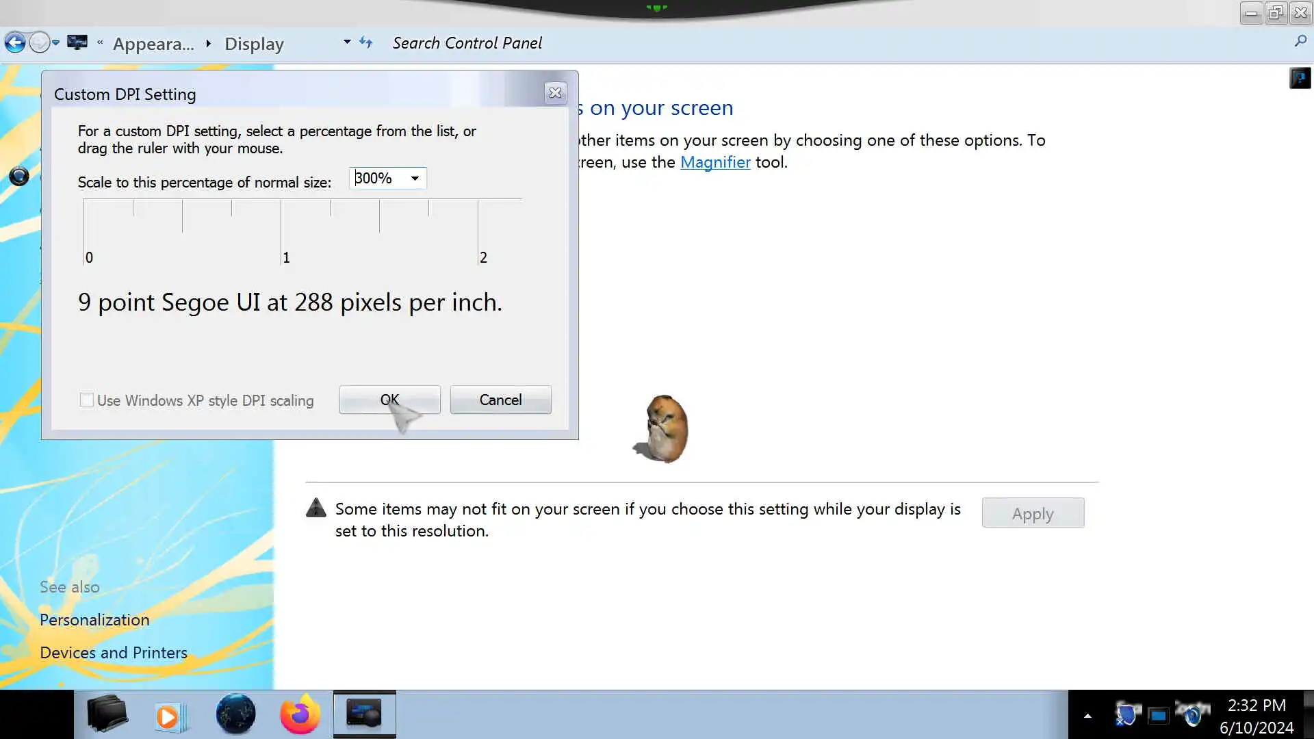Click the Back navigation arrow

point(15,43)
